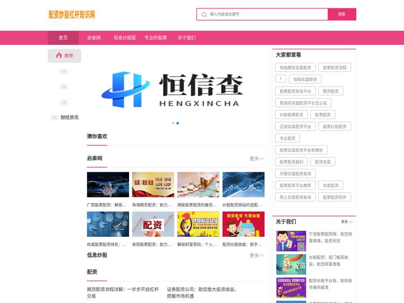Open the cartoon man thumbnail beside 宁波股票配资网
Viewport: 404px width, 303px height.
(291, 241)
